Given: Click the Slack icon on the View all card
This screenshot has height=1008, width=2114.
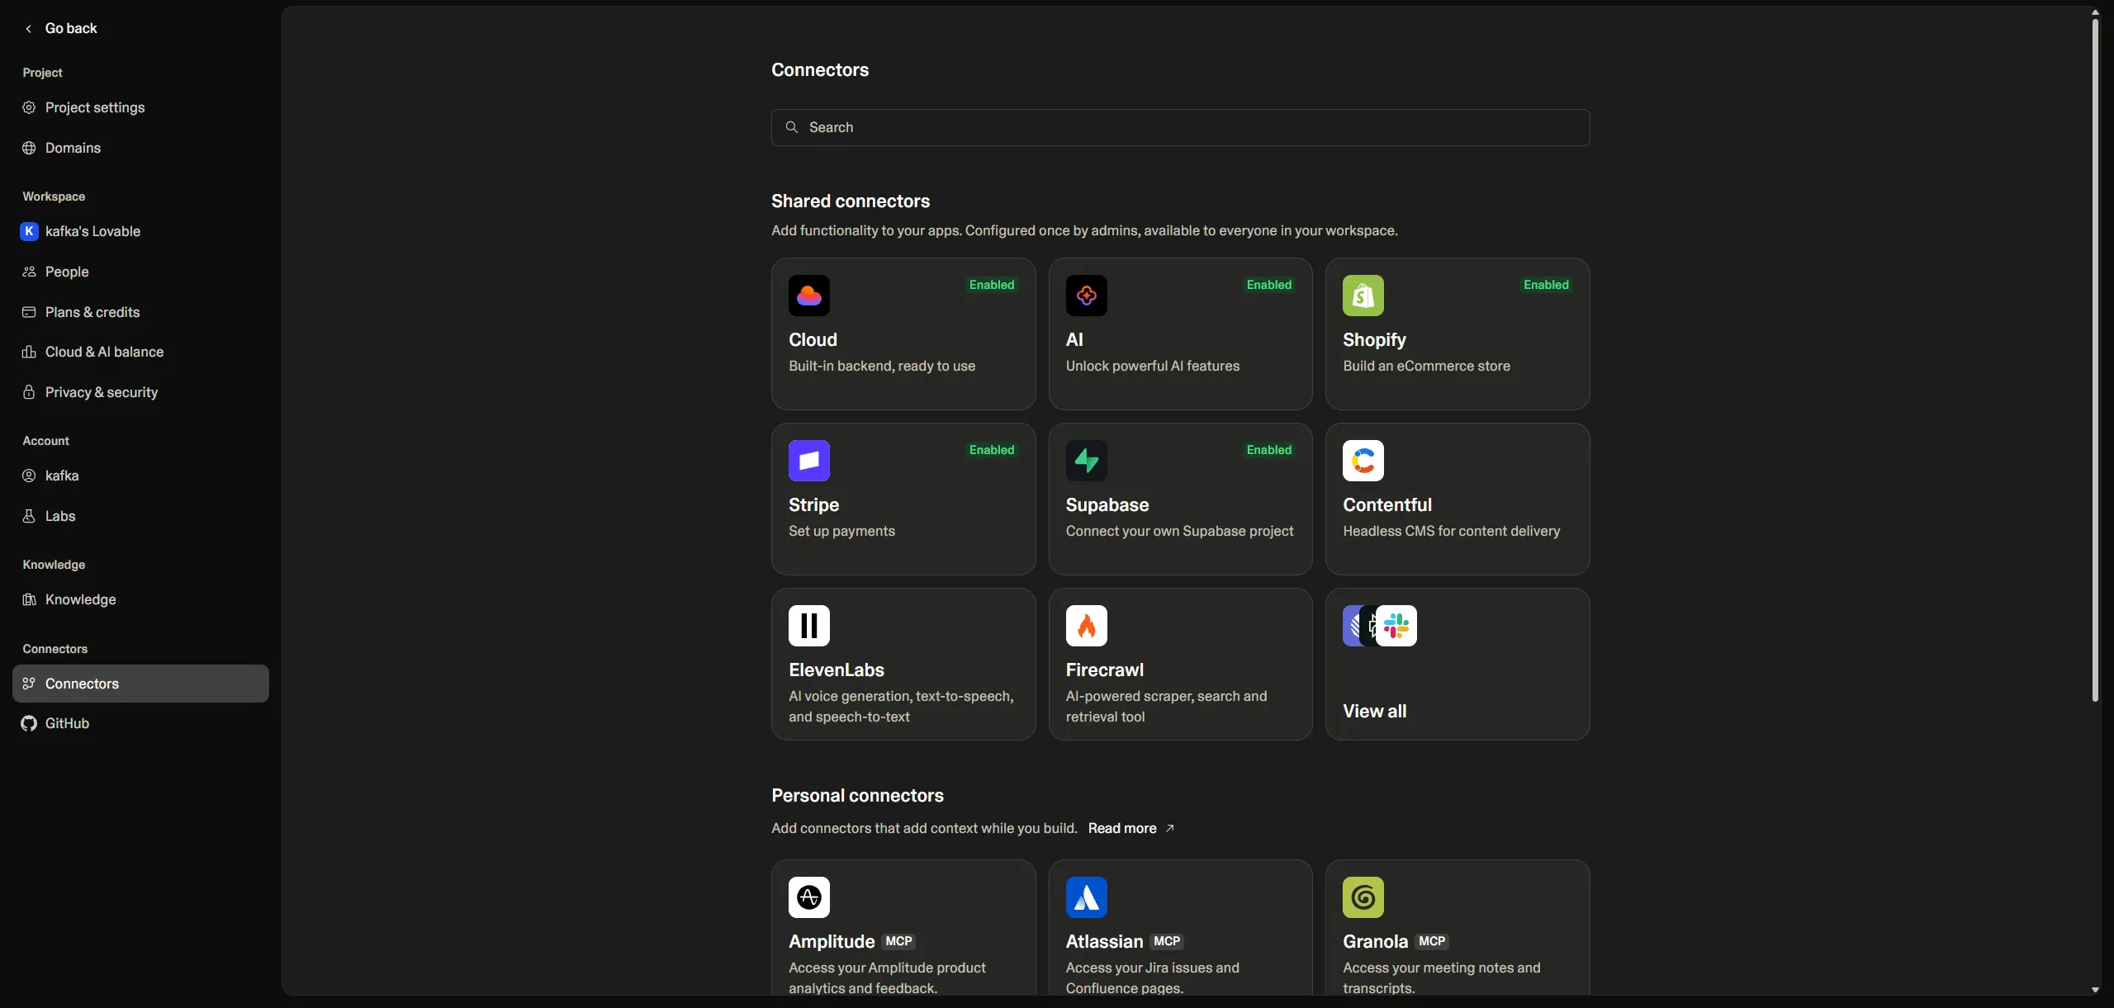Looking at the screenshot, I should [x=1396, y=626].
